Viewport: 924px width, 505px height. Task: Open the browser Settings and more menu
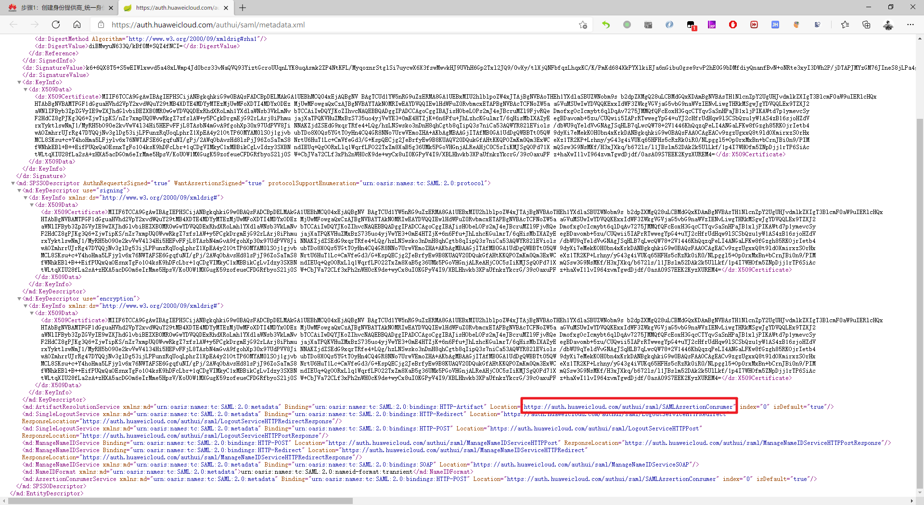[910, 25]
